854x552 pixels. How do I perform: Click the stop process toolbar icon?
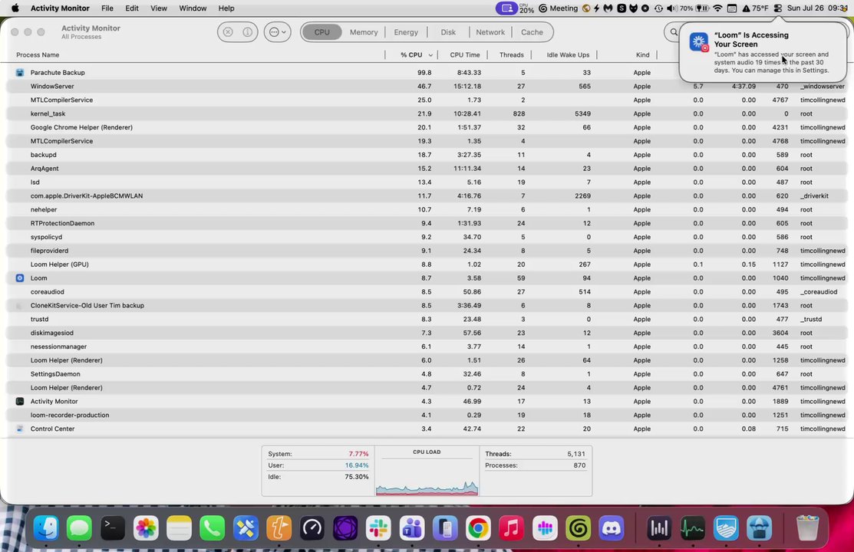coord(228,32)
